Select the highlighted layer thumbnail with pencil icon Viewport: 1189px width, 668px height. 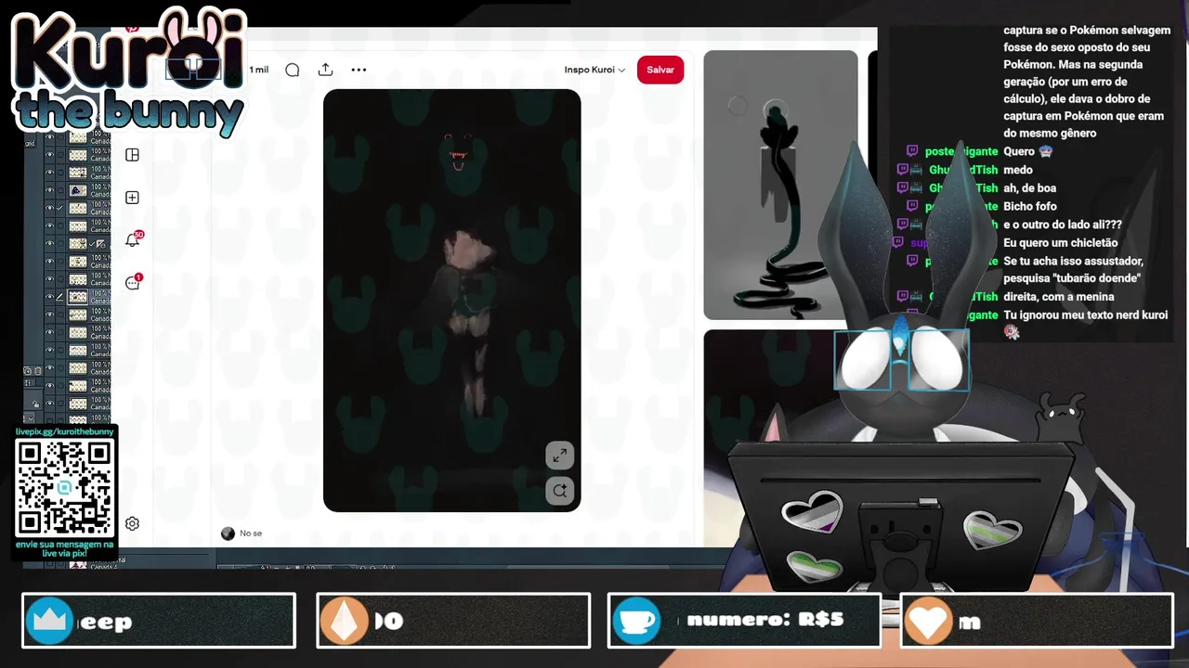pyautogui.click(x=78, y=297)
